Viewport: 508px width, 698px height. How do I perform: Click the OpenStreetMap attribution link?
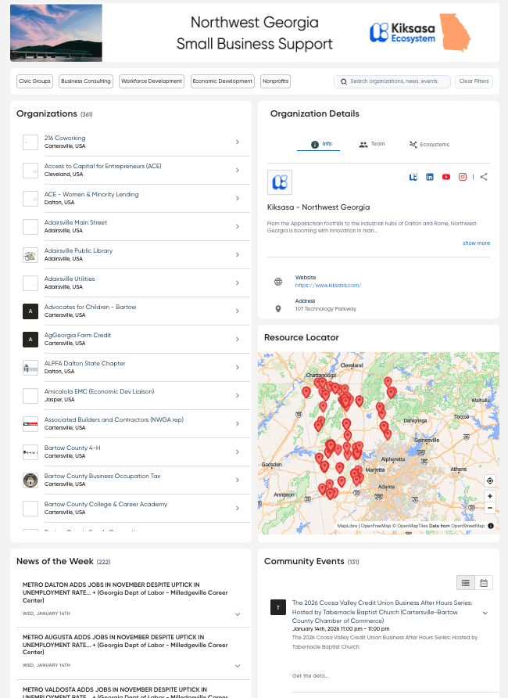[x=467, y=526]
